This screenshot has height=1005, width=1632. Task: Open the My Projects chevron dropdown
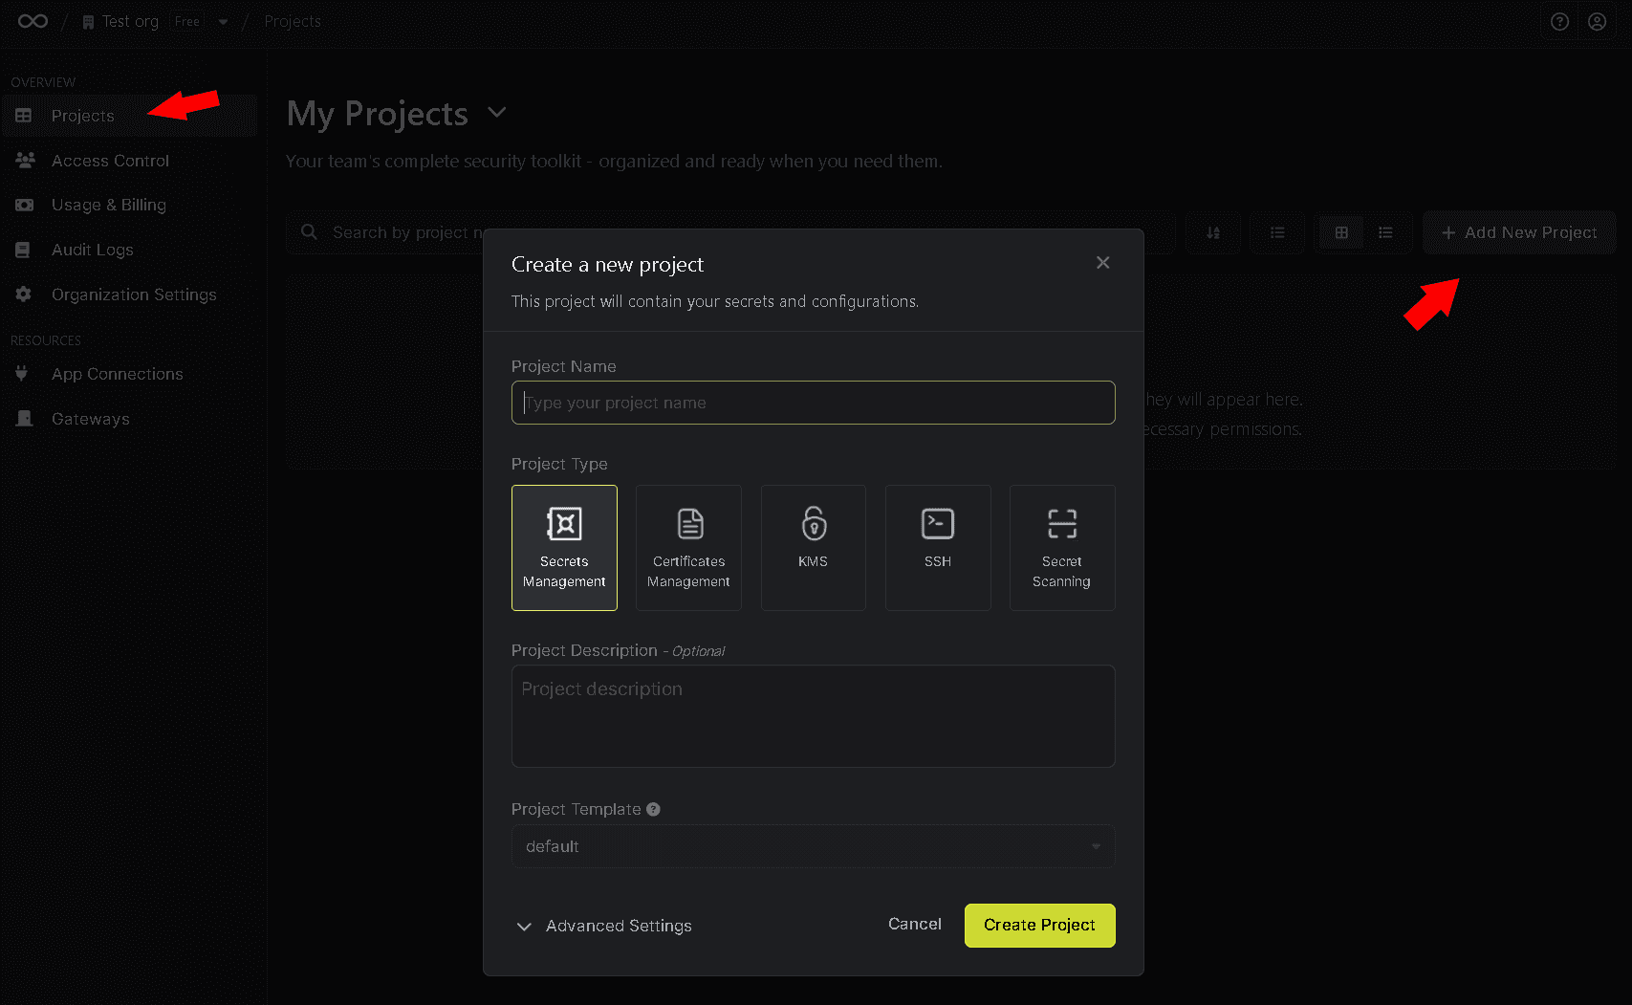click(x=496, y=113)
